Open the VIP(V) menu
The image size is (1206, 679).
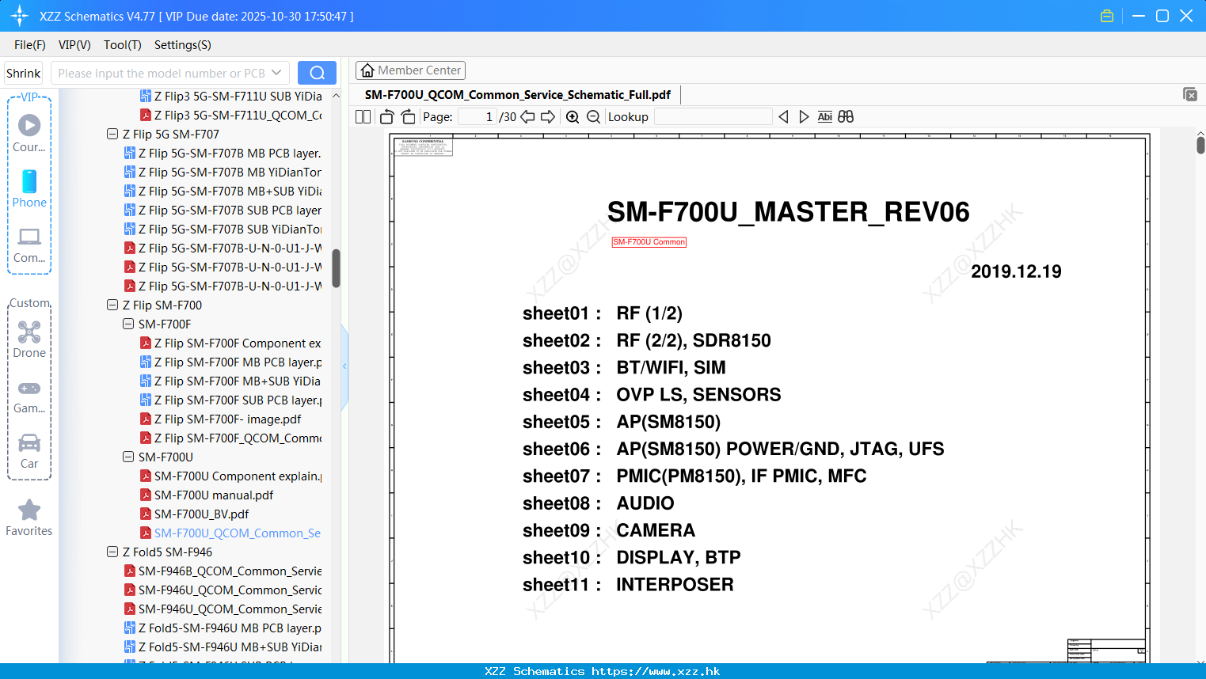coord(74,44)
